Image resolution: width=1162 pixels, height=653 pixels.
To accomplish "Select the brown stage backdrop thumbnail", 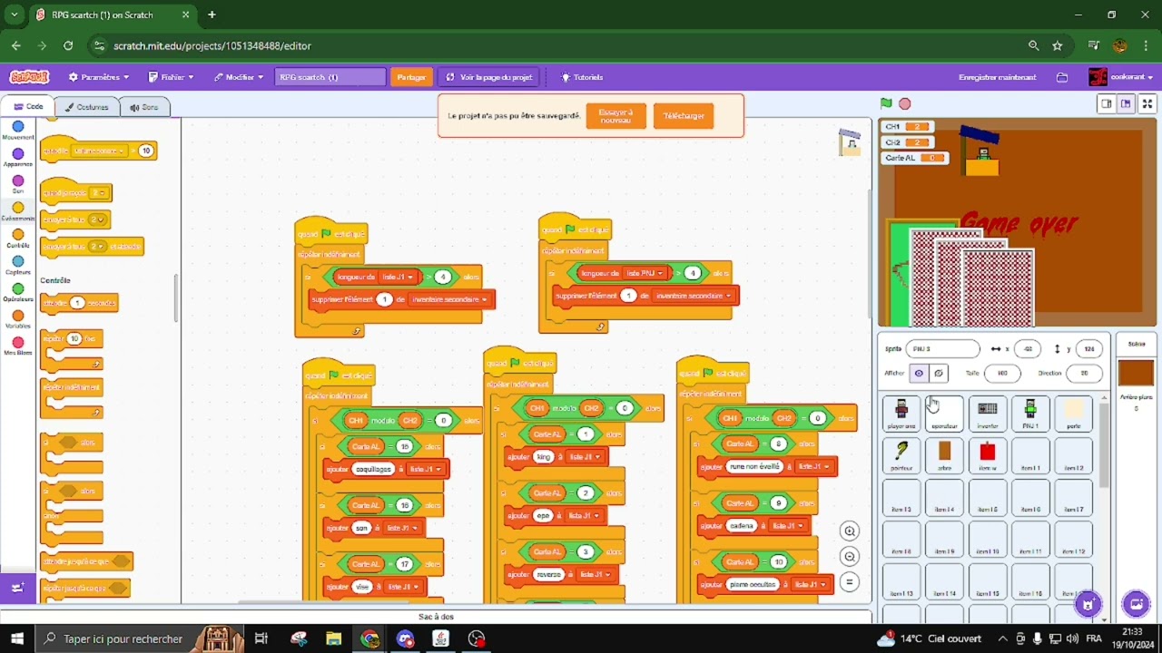I will click(x=1136, y=373).
